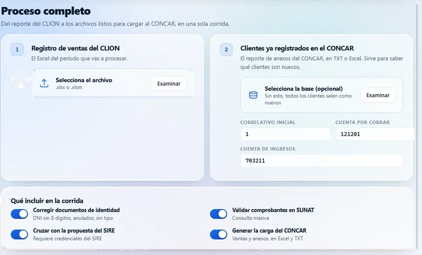Image resolution: width=422 pixels, height=255 pixels.
Task: Click the upload arrow icon for CLION file
Action: [44, 83]
